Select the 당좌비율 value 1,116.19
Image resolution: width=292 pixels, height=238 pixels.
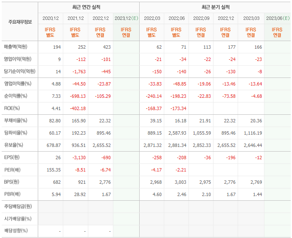pos(253,133)
